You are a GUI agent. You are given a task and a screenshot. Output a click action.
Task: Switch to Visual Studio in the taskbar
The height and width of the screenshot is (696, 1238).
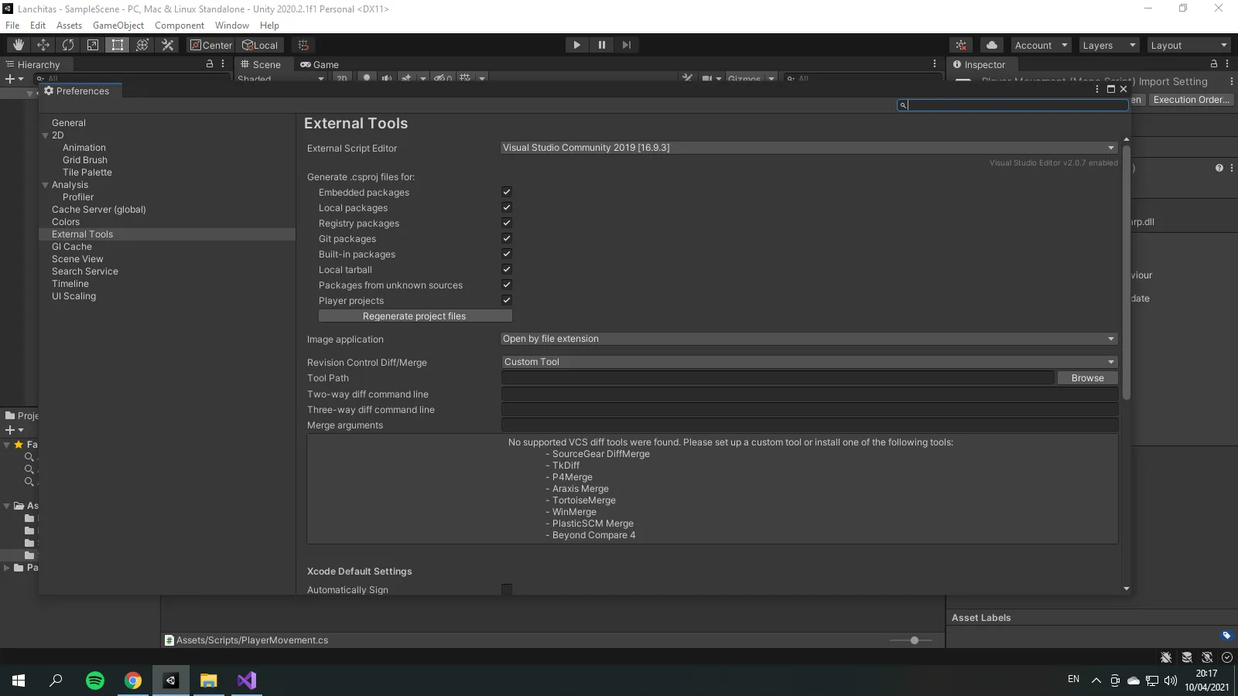[247, 681]
